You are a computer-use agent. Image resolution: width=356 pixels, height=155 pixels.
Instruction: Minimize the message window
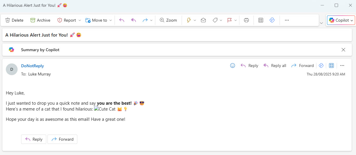pyautogui.click(x=322, y=5)
